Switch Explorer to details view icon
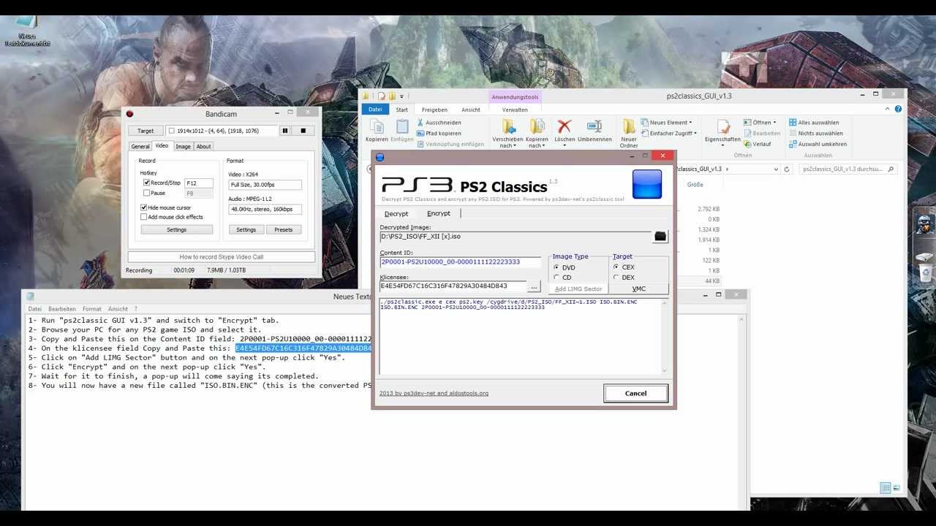The image size is (936, 526). click(x=886, y=488)
